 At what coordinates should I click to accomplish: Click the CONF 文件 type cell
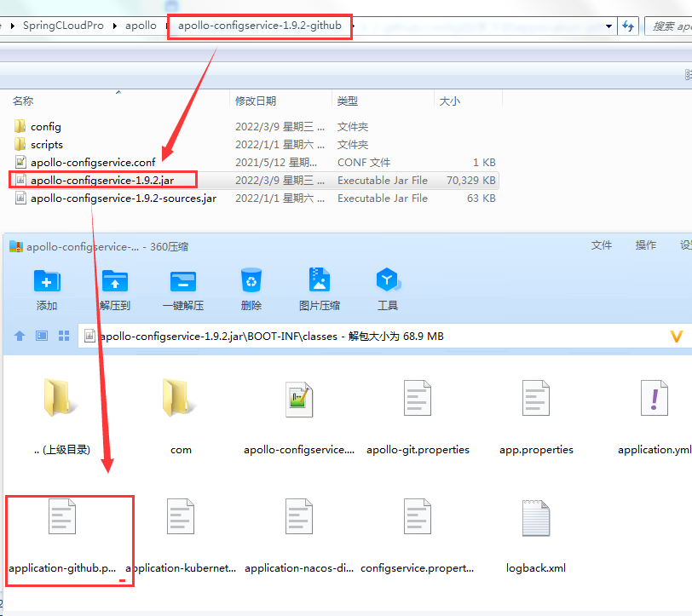(364, 163)
